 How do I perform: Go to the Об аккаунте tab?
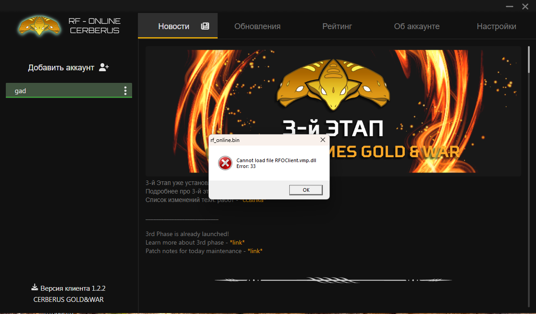coord(417,26)
